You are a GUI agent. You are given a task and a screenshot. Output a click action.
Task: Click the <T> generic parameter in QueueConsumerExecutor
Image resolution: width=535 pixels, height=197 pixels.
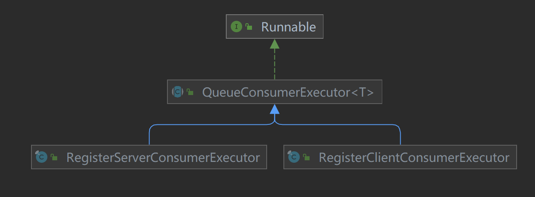363,92
